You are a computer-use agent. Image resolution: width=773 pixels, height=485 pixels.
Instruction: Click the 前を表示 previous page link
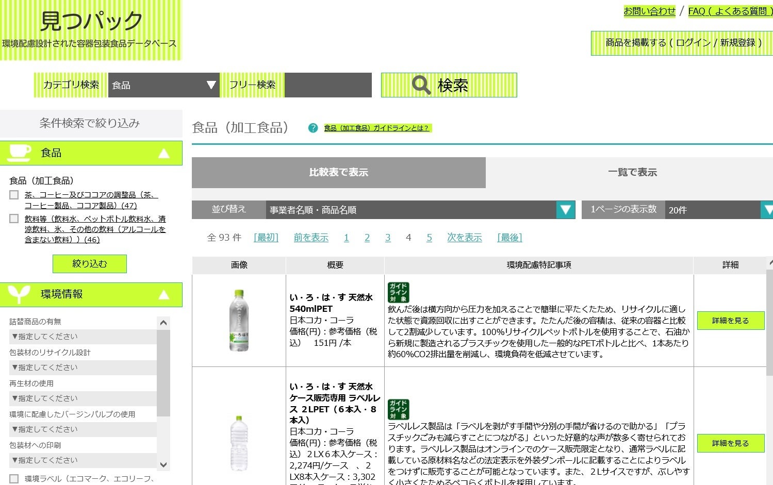[x=311, y=238]
